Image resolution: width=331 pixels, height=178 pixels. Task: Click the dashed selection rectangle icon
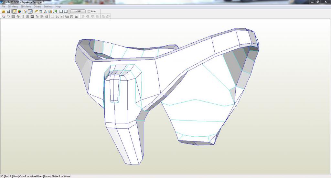click(x=52, y=16)
